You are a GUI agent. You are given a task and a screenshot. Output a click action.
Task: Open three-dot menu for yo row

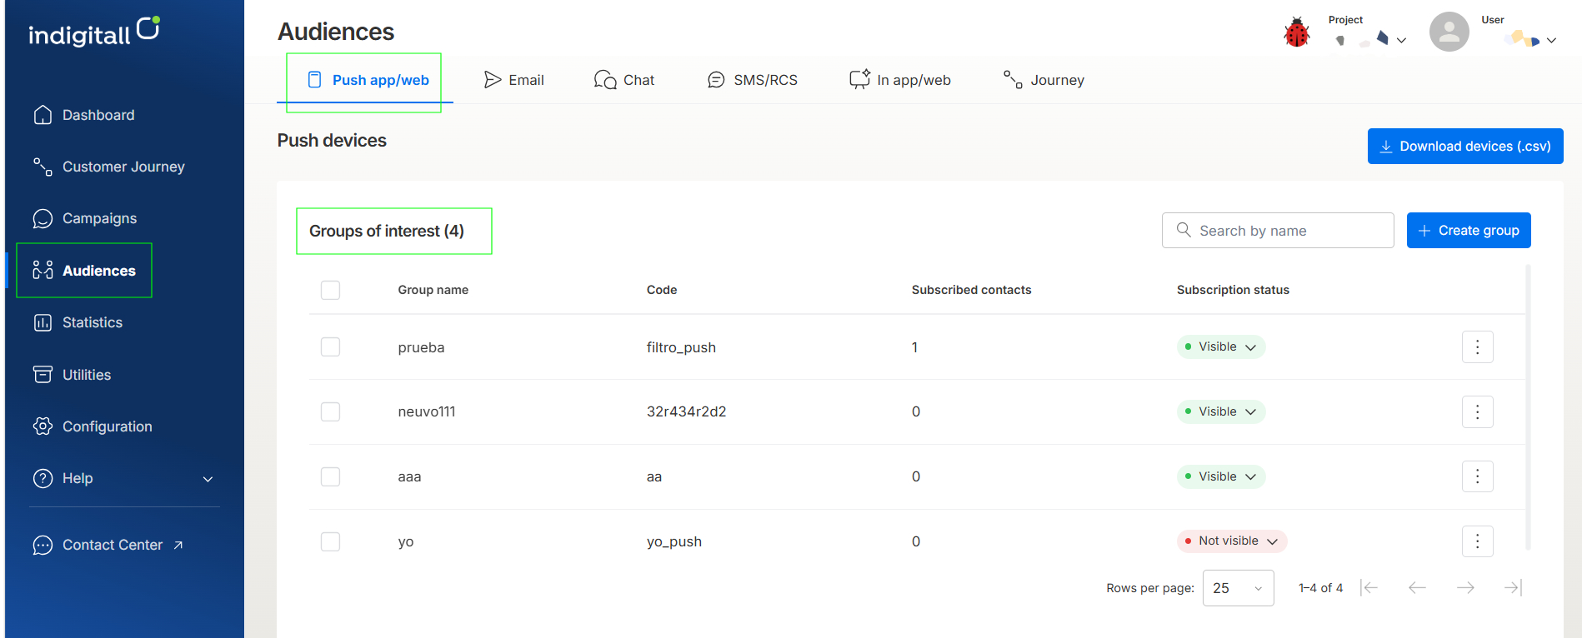pos(1477,541)
